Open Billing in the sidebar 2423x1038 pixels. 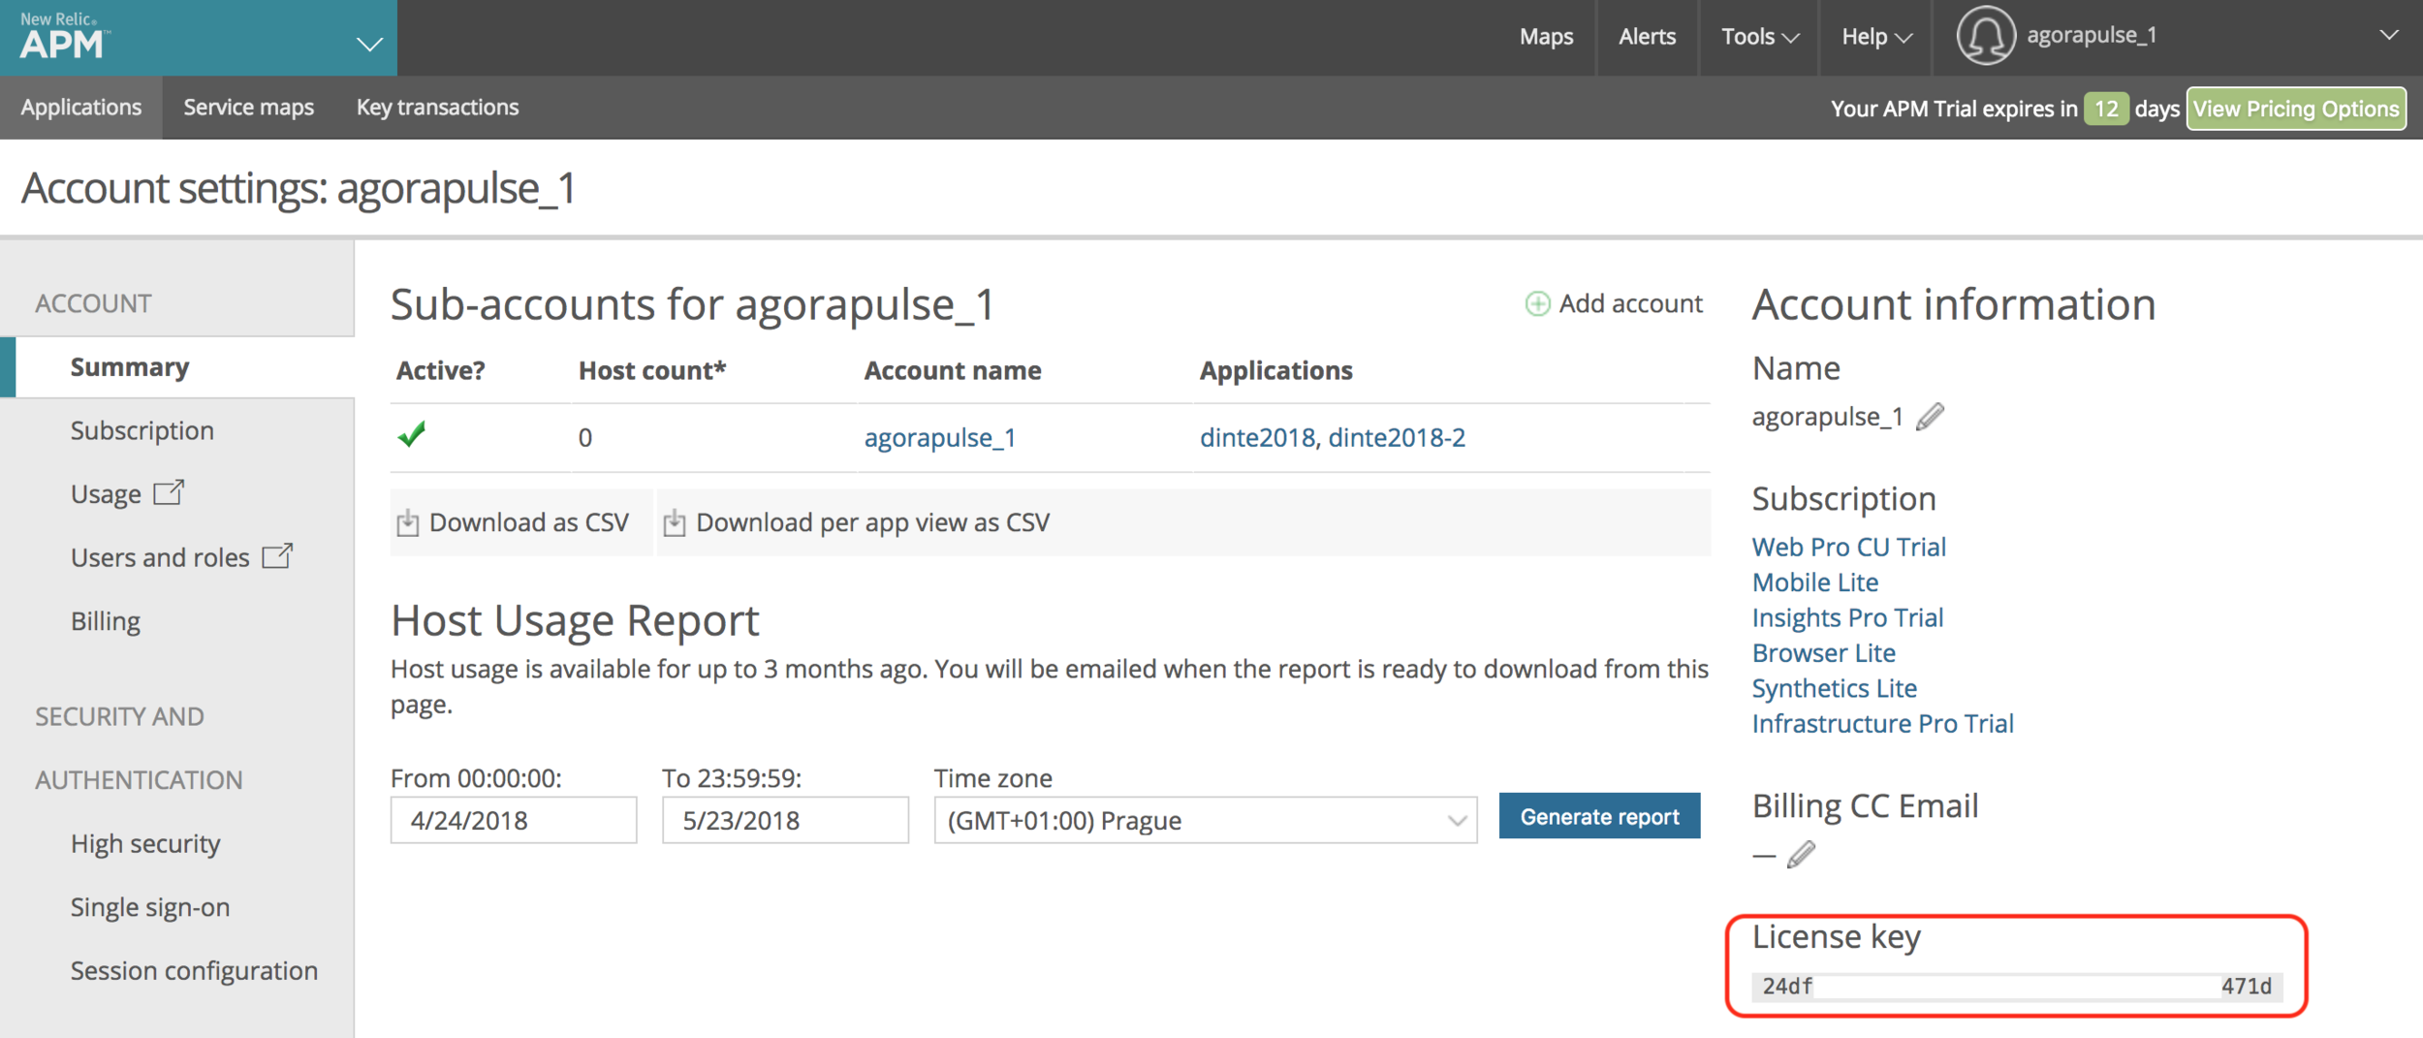pyautogui.click(x=106, y=621)
